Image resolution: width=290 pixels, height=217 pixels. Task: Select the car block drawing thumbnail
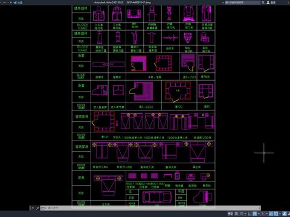tap(157, 197)
